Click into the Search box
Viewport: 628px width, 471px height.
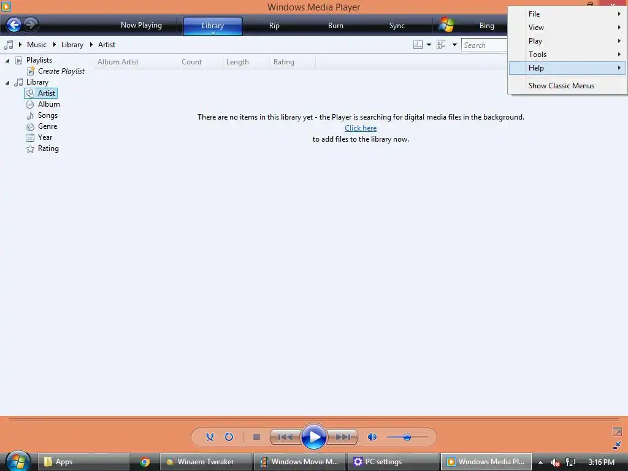click(x=484, y=45)
